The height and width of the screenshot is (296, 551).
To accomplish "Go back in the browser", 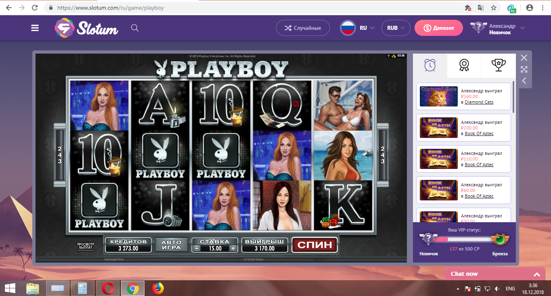I will (8, 8).
